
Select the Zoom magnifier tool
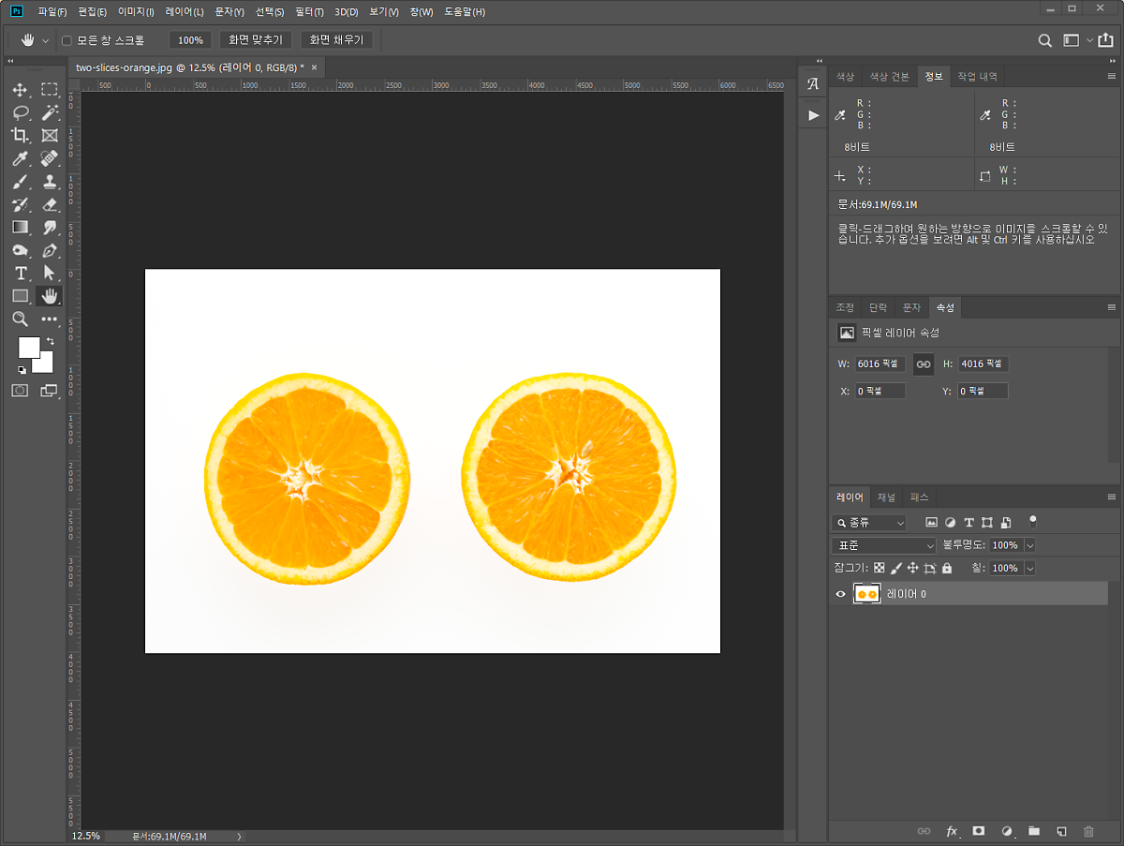point(20,319)
